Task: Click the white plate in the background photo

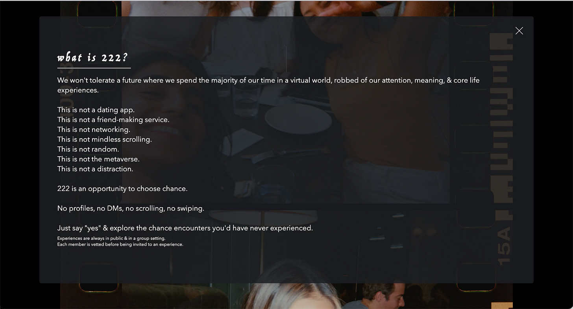Action: (x=298, y=117)
